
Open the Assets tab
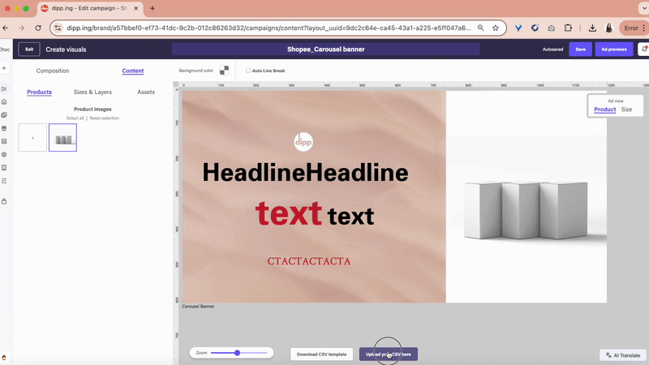click(146, 92)
